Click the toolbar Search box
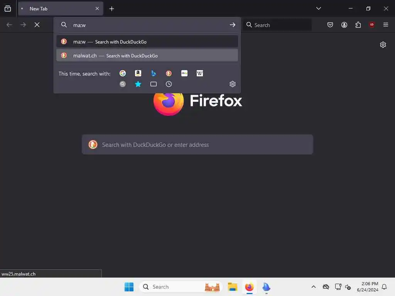The height and width of the screenshot is (296, 395). pos(277,25)
